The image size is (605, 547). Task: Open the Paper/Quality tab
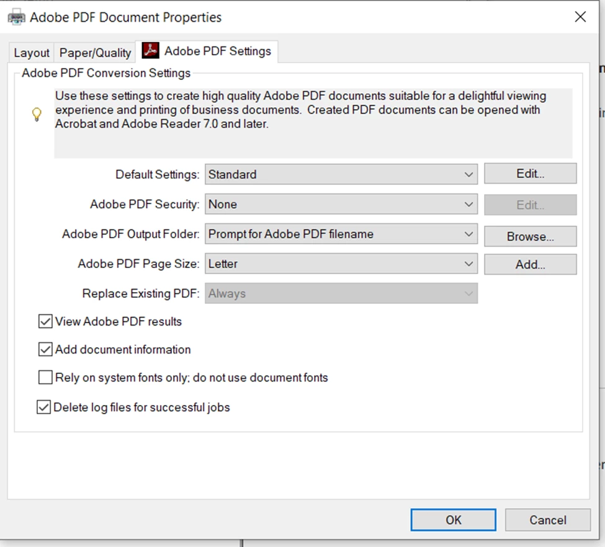(x=96, y=53)
